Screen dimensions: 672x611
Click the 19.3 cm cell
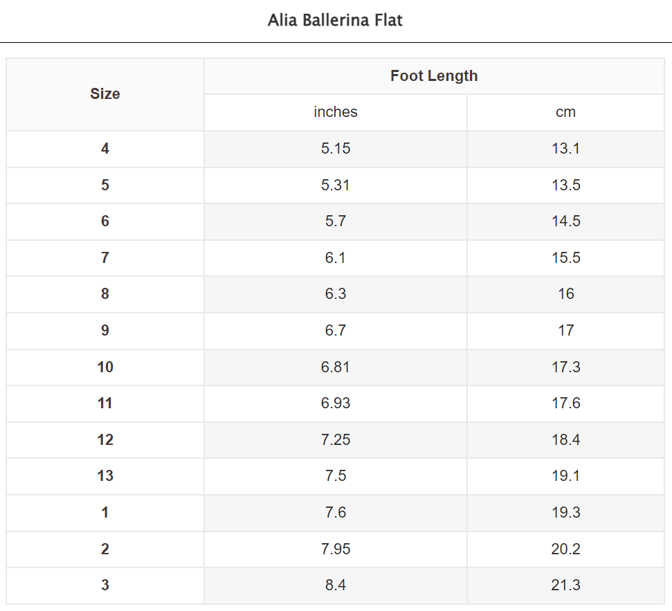[565, 513]
